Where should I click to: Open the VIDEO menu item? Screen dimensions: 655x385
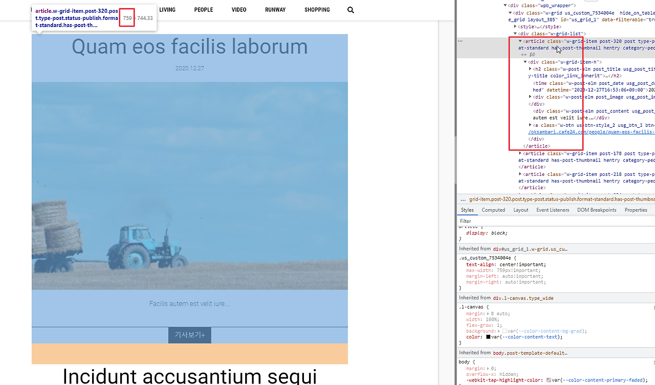[x=239, y=10]
